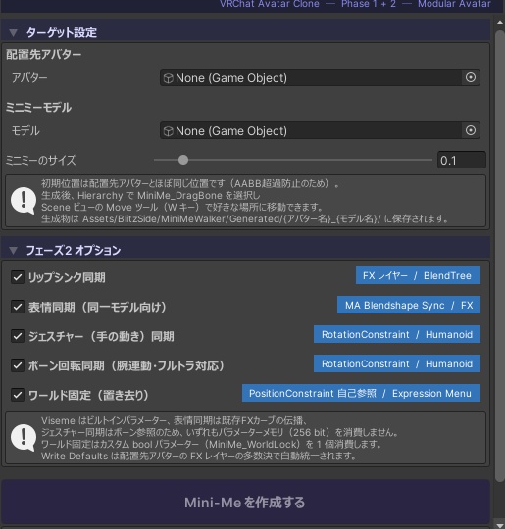Viewport: 505px width, 529px height.
Task: Click the ミニミーモデル label
Action: [38, 108]
